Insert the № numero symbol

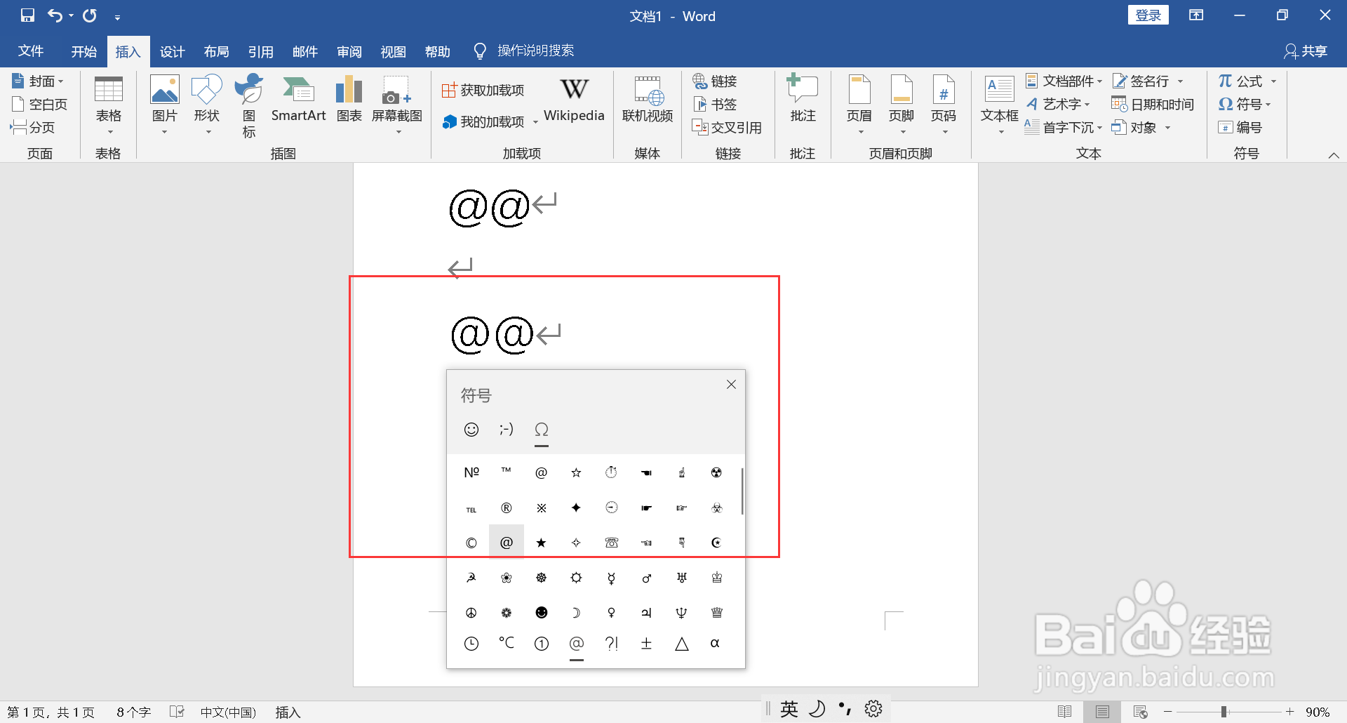(x=471, y=472)
